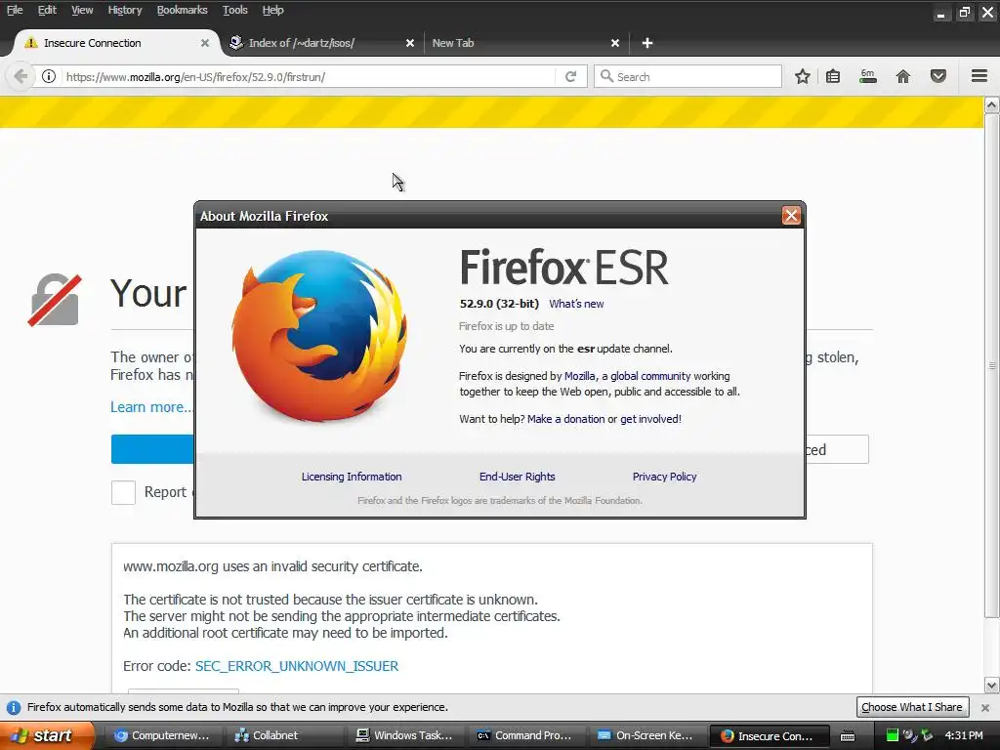
Task: Open a new tab with plus button
Action: (647, 43)
